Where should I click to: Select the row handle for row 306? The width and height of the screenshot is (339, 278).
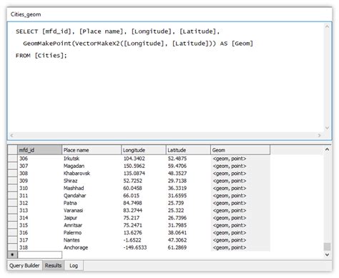(12, 159)
